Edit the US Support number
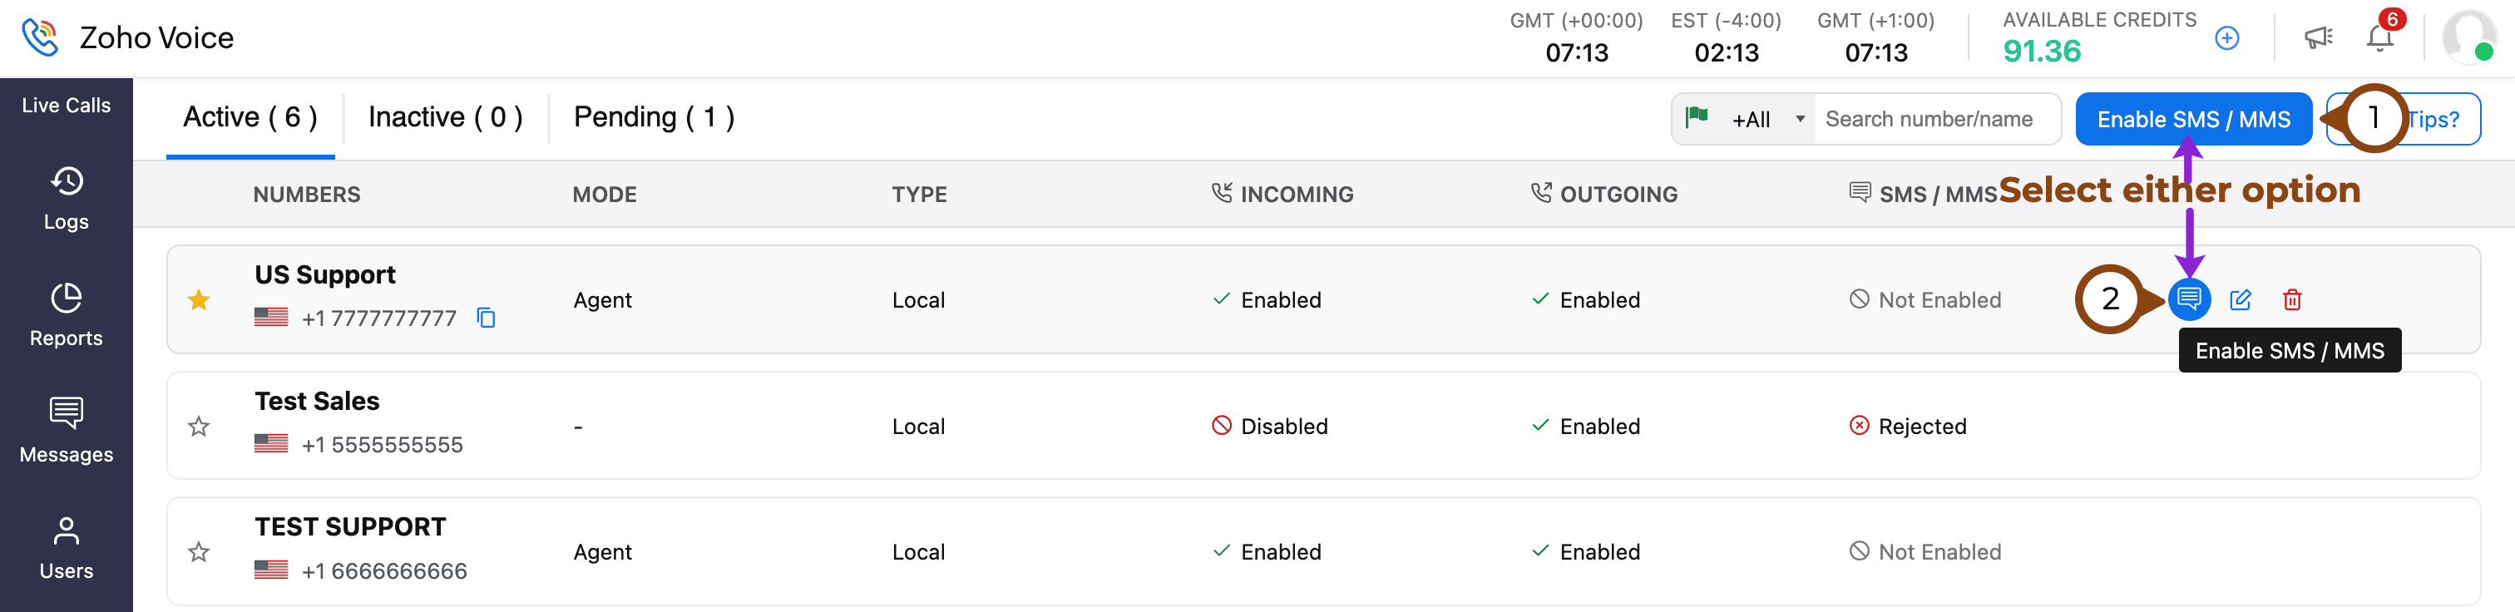Viewport: 2515px width, 612px height. tap(2241, 299)
